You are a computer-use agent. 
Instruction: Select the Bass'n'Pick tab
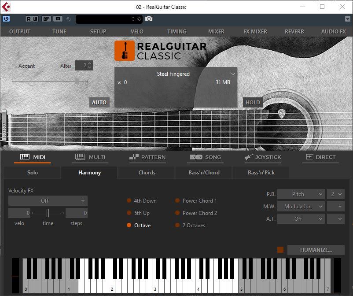click(261, 173)
